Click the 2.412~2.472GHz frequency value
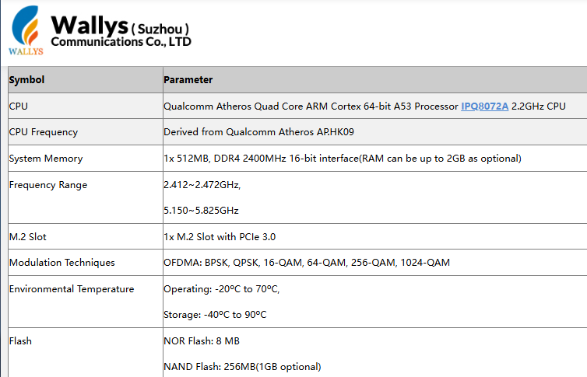The height and width of the screenshot is (377, 587). coord(202,185)
